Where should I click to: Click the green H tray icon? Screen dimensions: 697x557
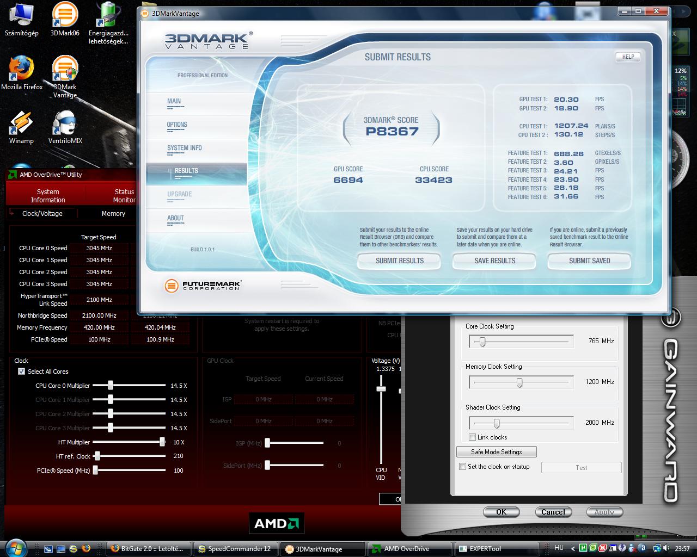584,548
